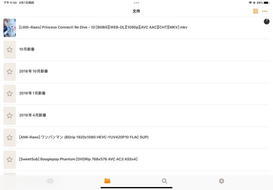Image resolution: width=273 pixels, height=190 pixels.
Task: Click the playback progress pie icon
Action: coord(266,22)
